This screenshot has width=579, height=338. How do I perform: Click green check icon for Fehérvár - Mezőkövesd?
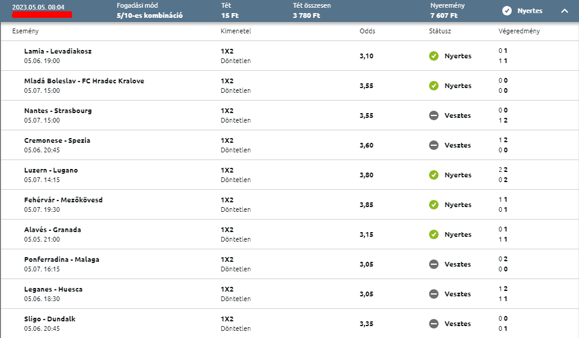point(434,205)
